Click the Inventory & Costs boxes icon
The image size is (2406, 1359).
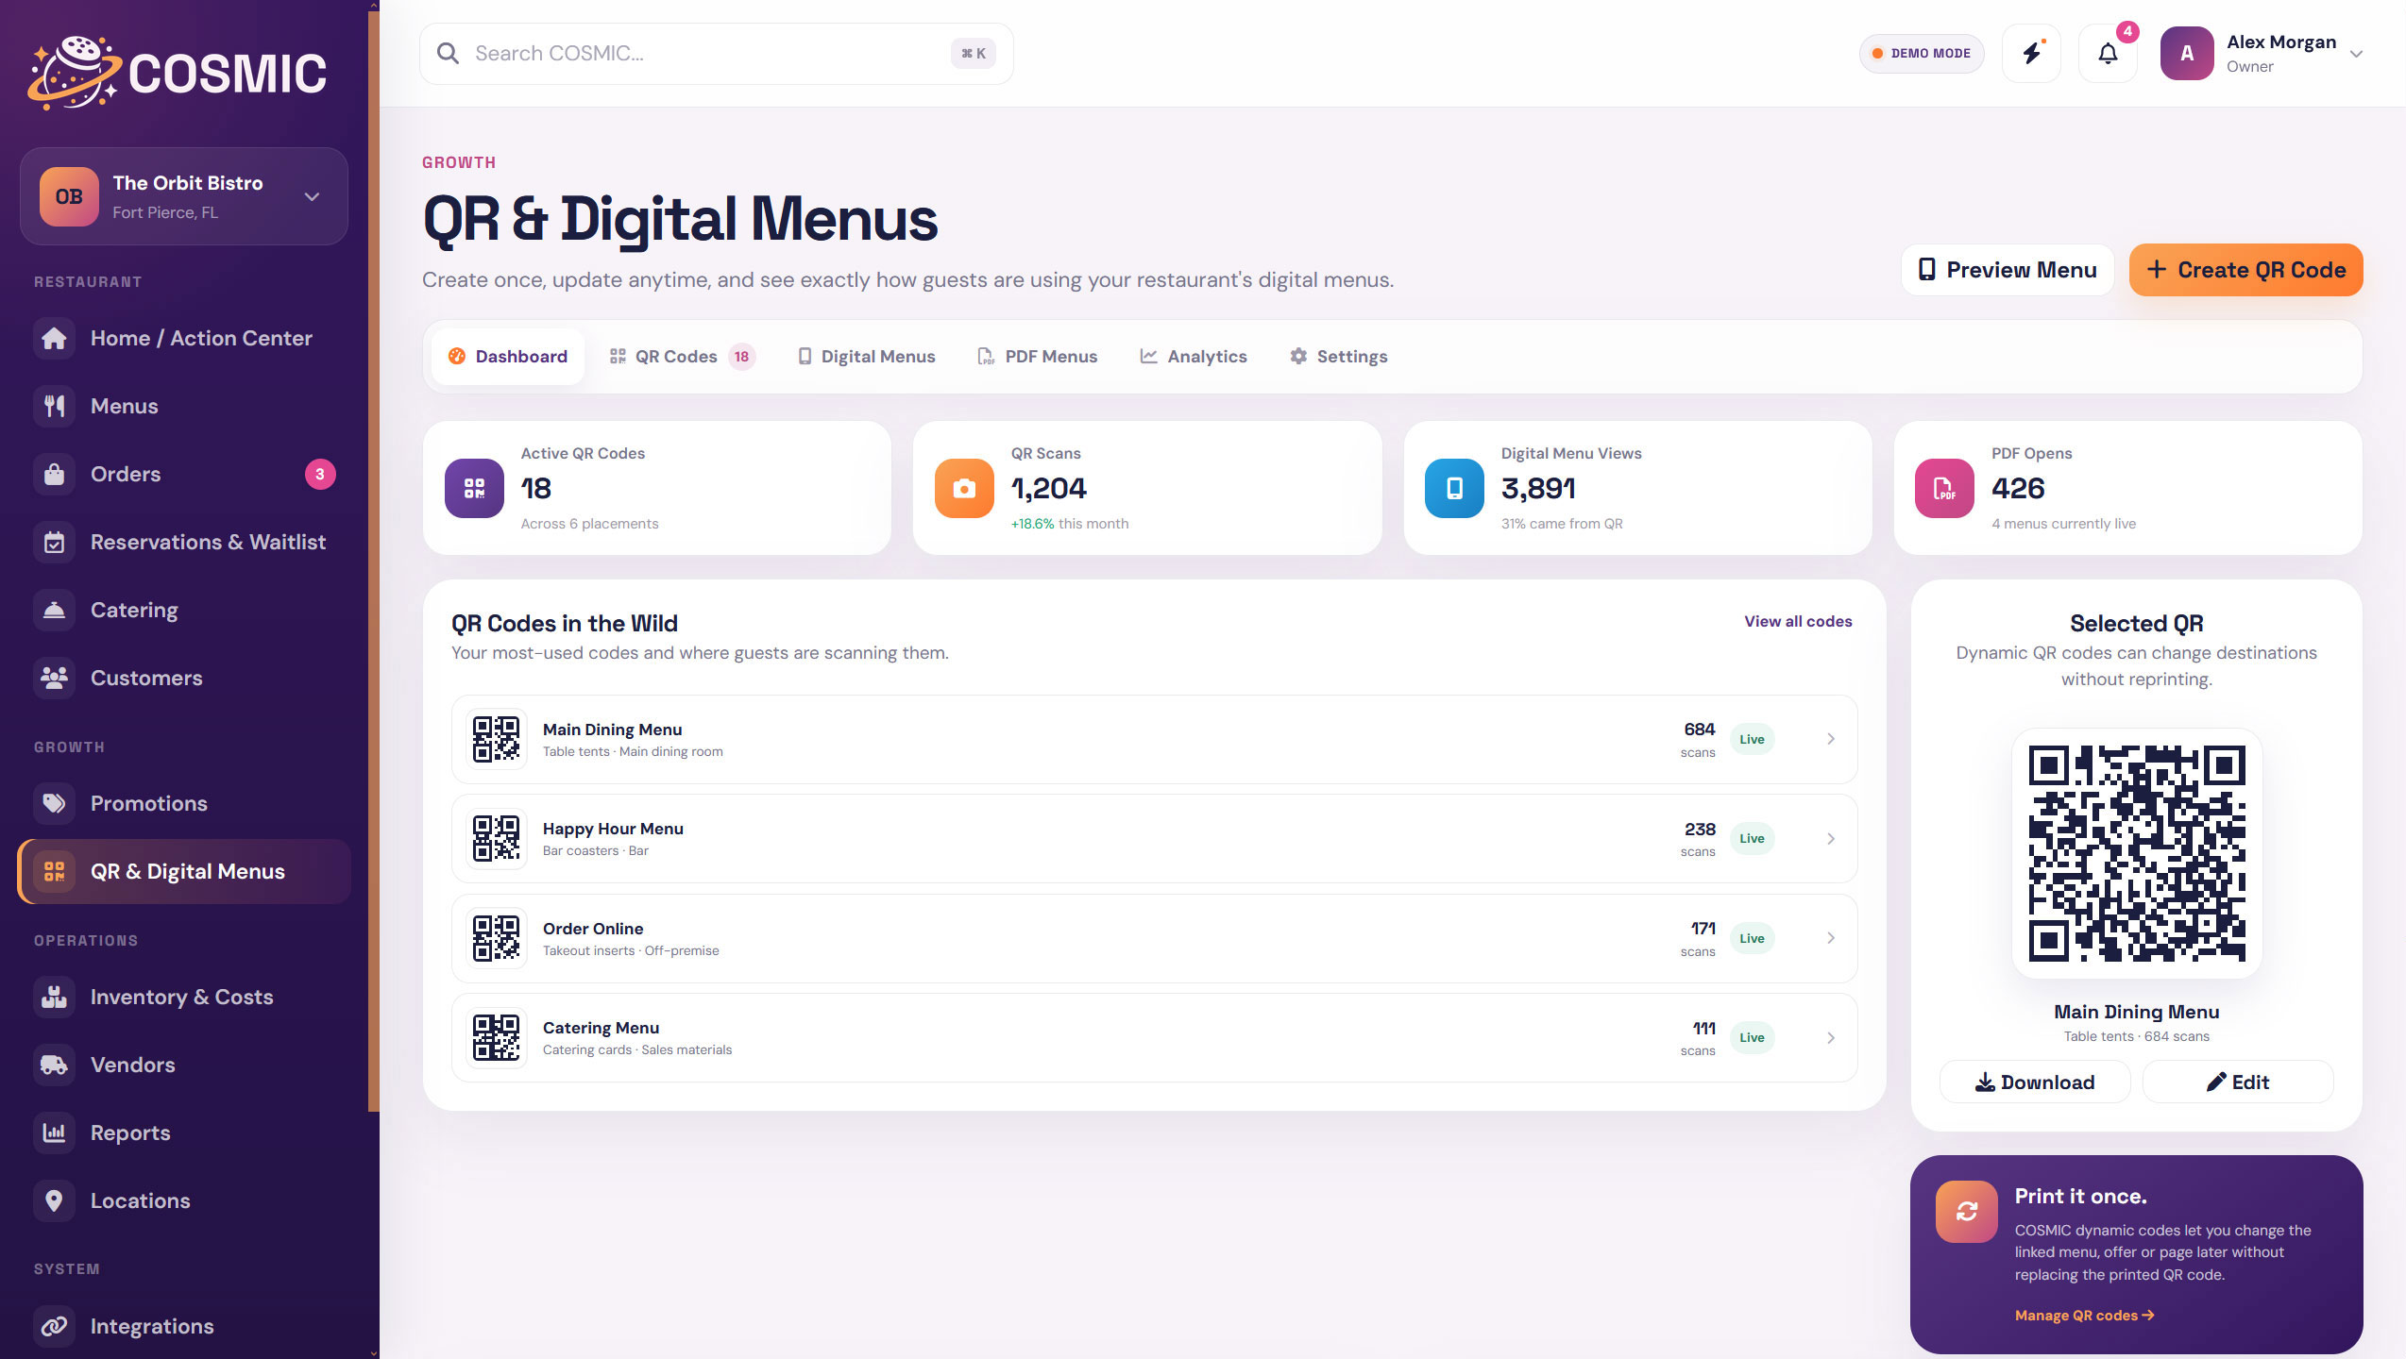(55, 997)
